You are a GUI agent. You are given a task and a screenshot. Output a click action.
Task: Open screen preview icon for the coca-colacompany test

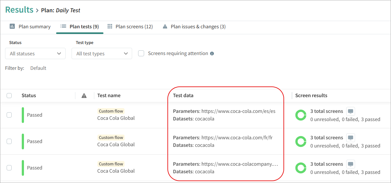coord(351,164)
